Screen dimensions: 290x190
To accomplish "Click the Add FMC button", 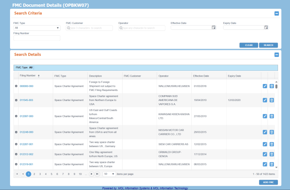I will [268, 182].
